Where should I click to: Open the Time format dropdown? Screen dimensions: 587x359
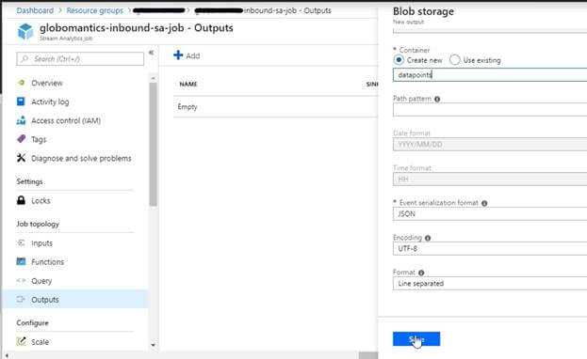tap(490, 179)
